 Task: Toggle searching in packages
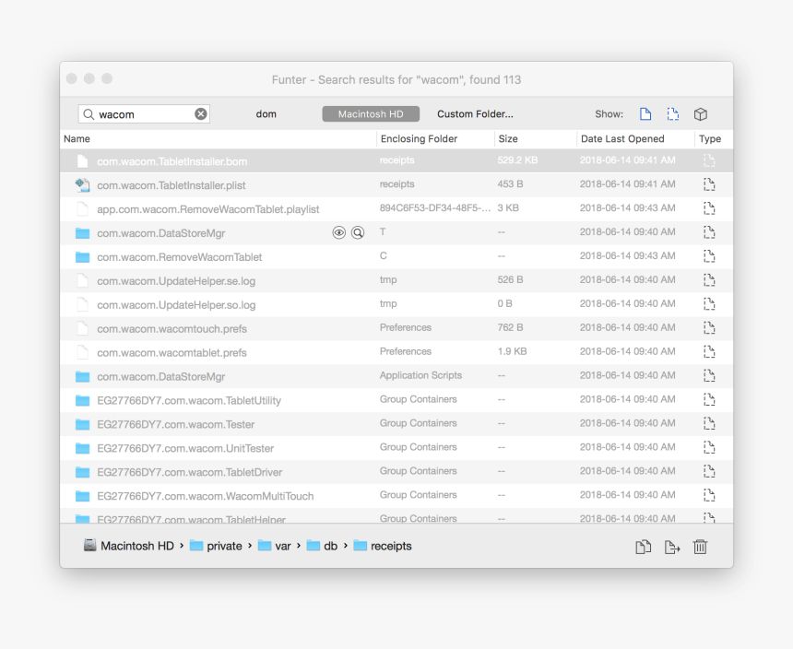701,113
